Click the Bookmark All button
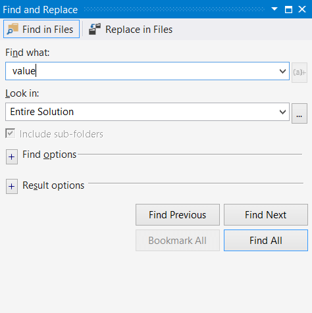Screen dimensions: 312x313 click(178, 241)
